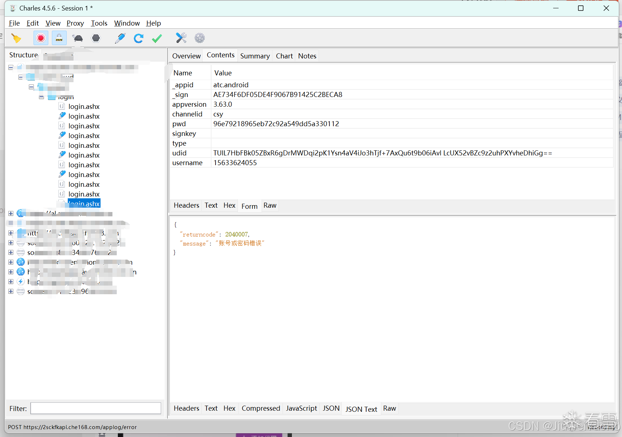The width and height of the screenshot is (622, 437).
Task: Open Tools wrench icon in toolbar
Action: pyautogui.click(x=181, y=38)
